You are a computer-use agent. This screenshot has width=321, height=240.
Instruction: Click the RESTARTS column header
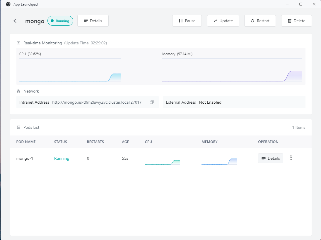(95, 142)
